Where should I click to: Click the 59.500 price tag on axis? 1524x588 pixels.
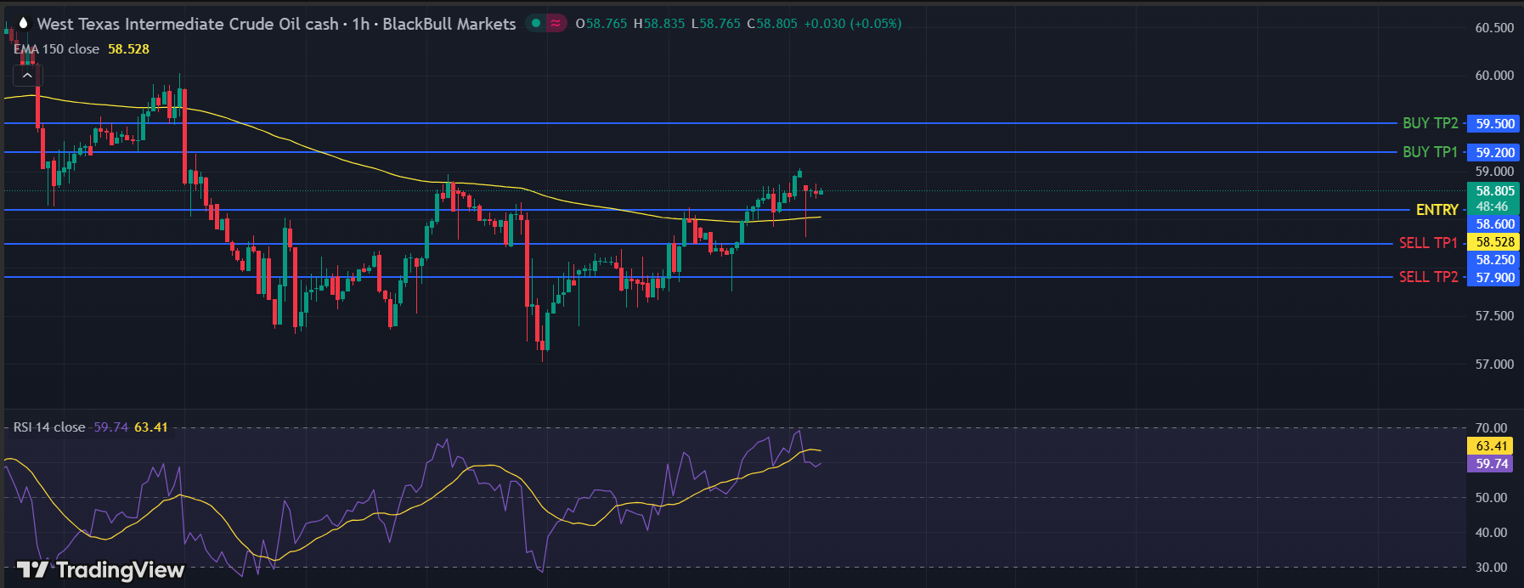click(x=1494, y=124)
